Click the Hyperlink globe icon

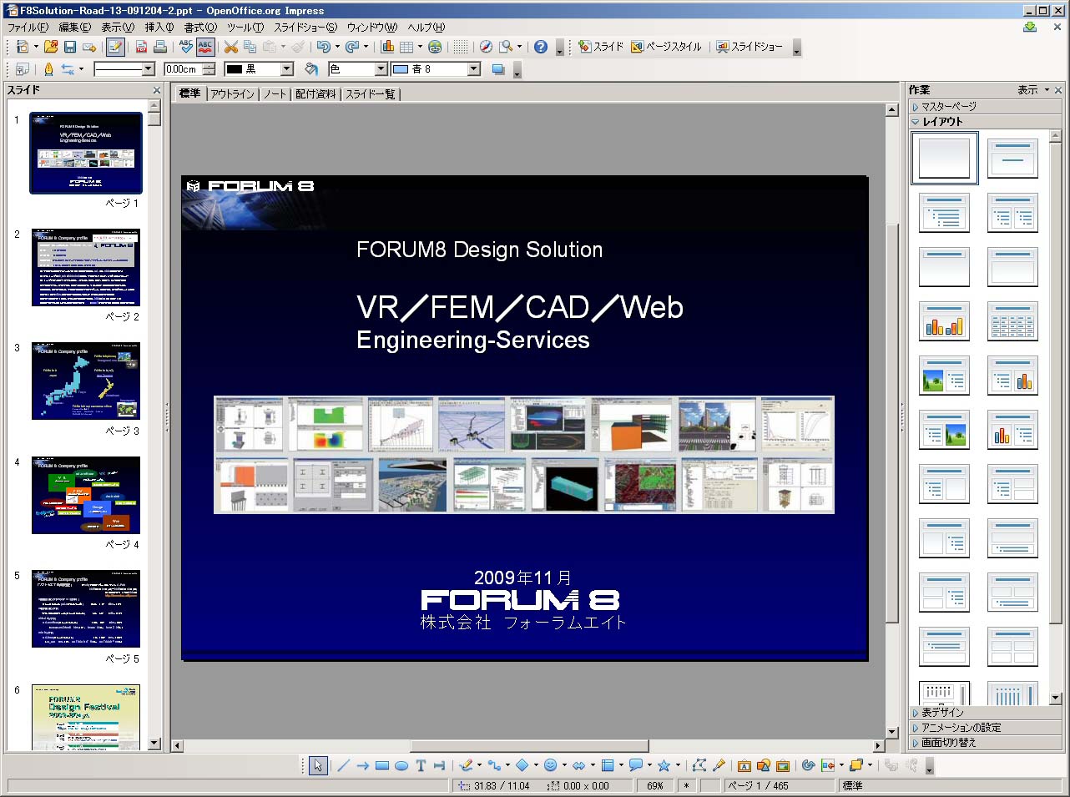click(435, 47)
